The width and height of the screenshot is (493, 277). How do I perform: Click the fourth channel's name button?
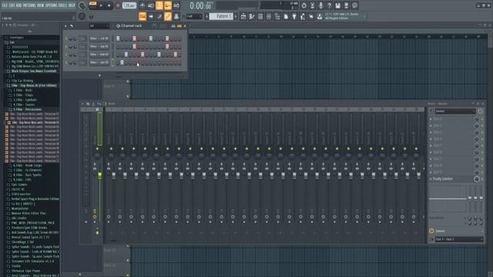coord(99,63)
